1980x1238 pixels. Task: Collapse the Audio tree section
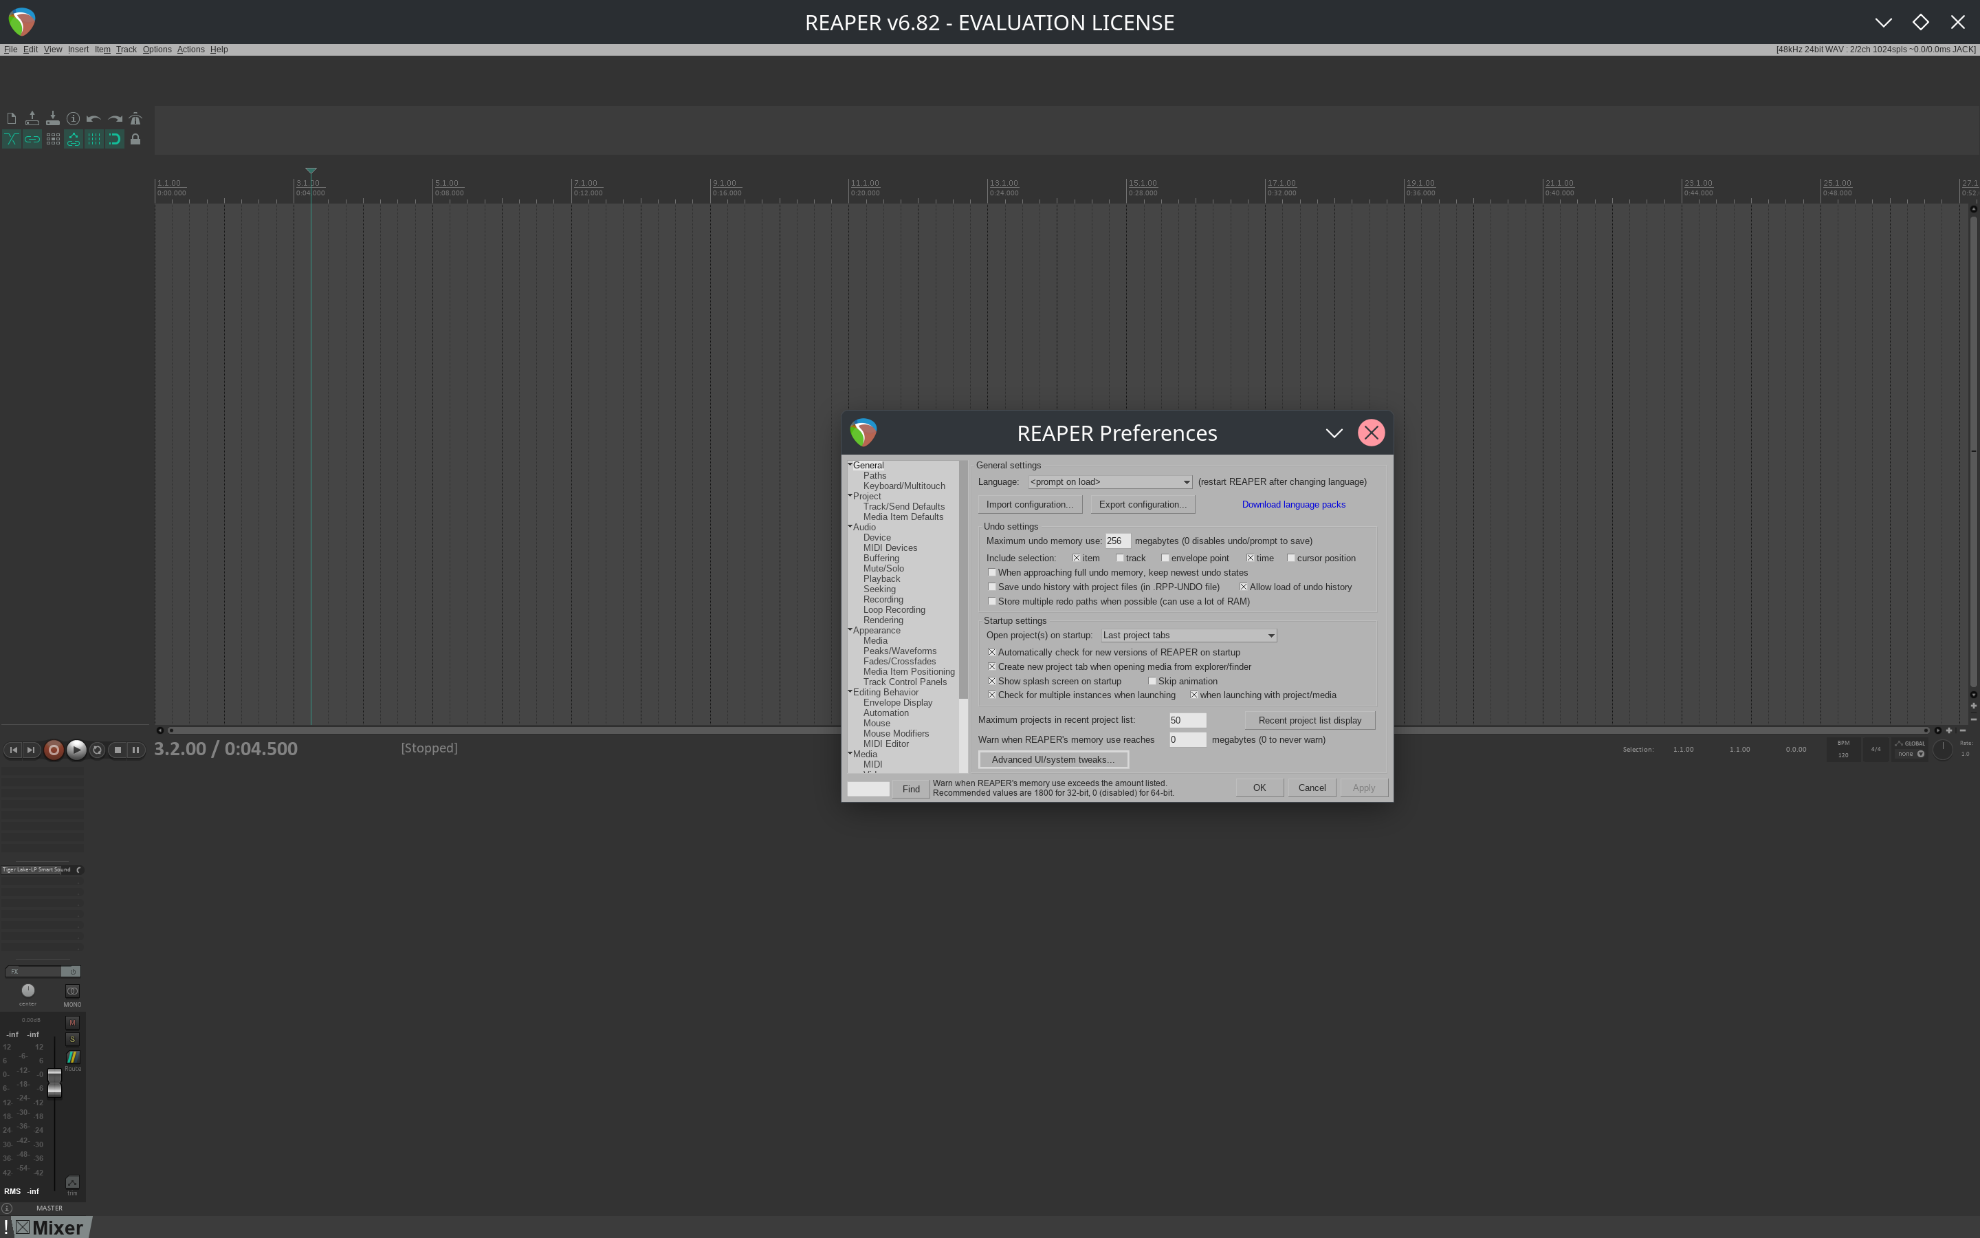(850, 526)
